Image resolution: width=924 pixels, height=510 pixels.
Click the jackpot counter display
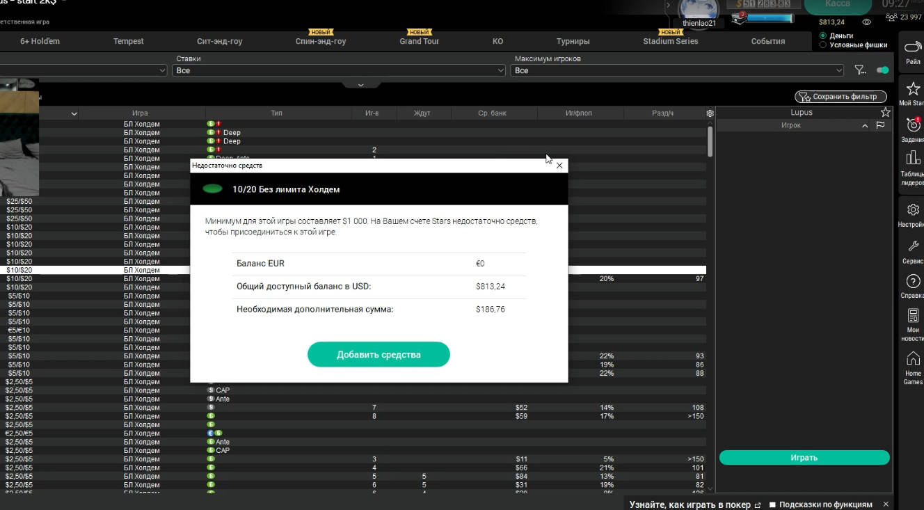tap(763, 4)
